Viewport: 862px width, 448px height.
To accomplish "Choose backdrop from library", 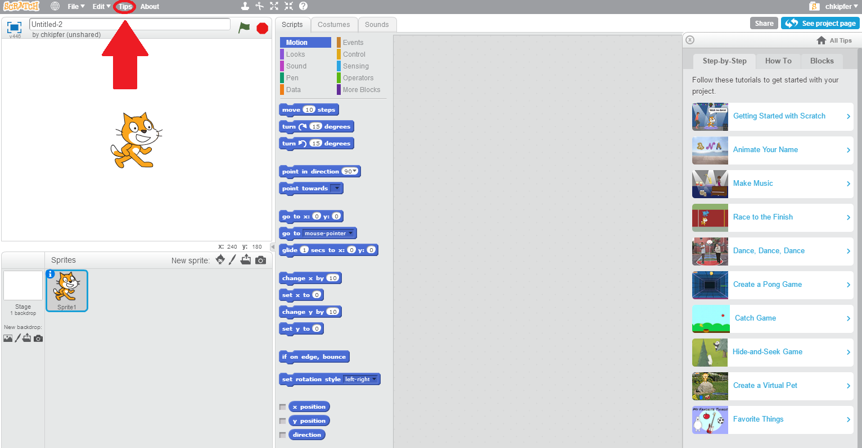I will [8, 338].
